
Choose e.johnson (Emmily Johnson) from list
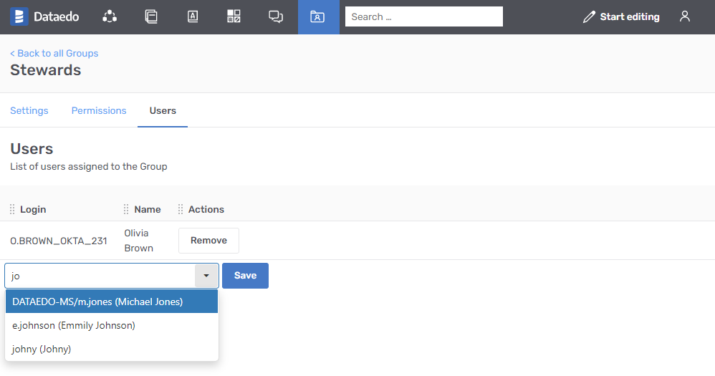[74, 325]
